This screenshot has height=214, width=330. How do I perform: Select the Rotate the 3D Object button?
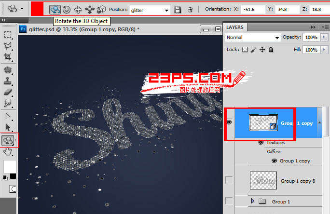(x=55, y=9)
